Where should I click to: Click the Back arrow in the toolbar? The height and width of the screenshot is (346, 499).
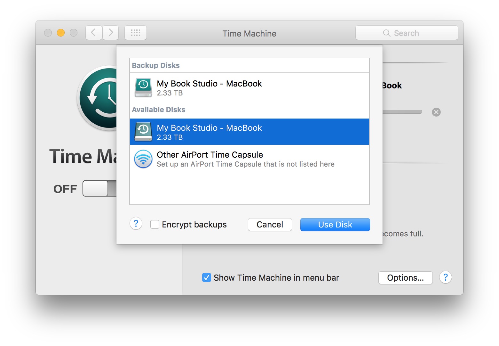(x=94, y=33)
